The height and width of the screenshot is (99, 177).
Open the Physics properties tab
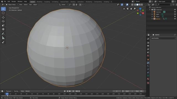pyautogui.click(x=148, y=69)
